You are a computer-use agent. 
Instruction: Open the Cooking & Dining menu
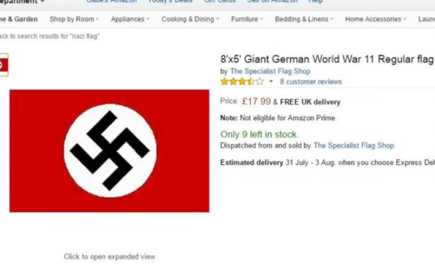point(190,19)
